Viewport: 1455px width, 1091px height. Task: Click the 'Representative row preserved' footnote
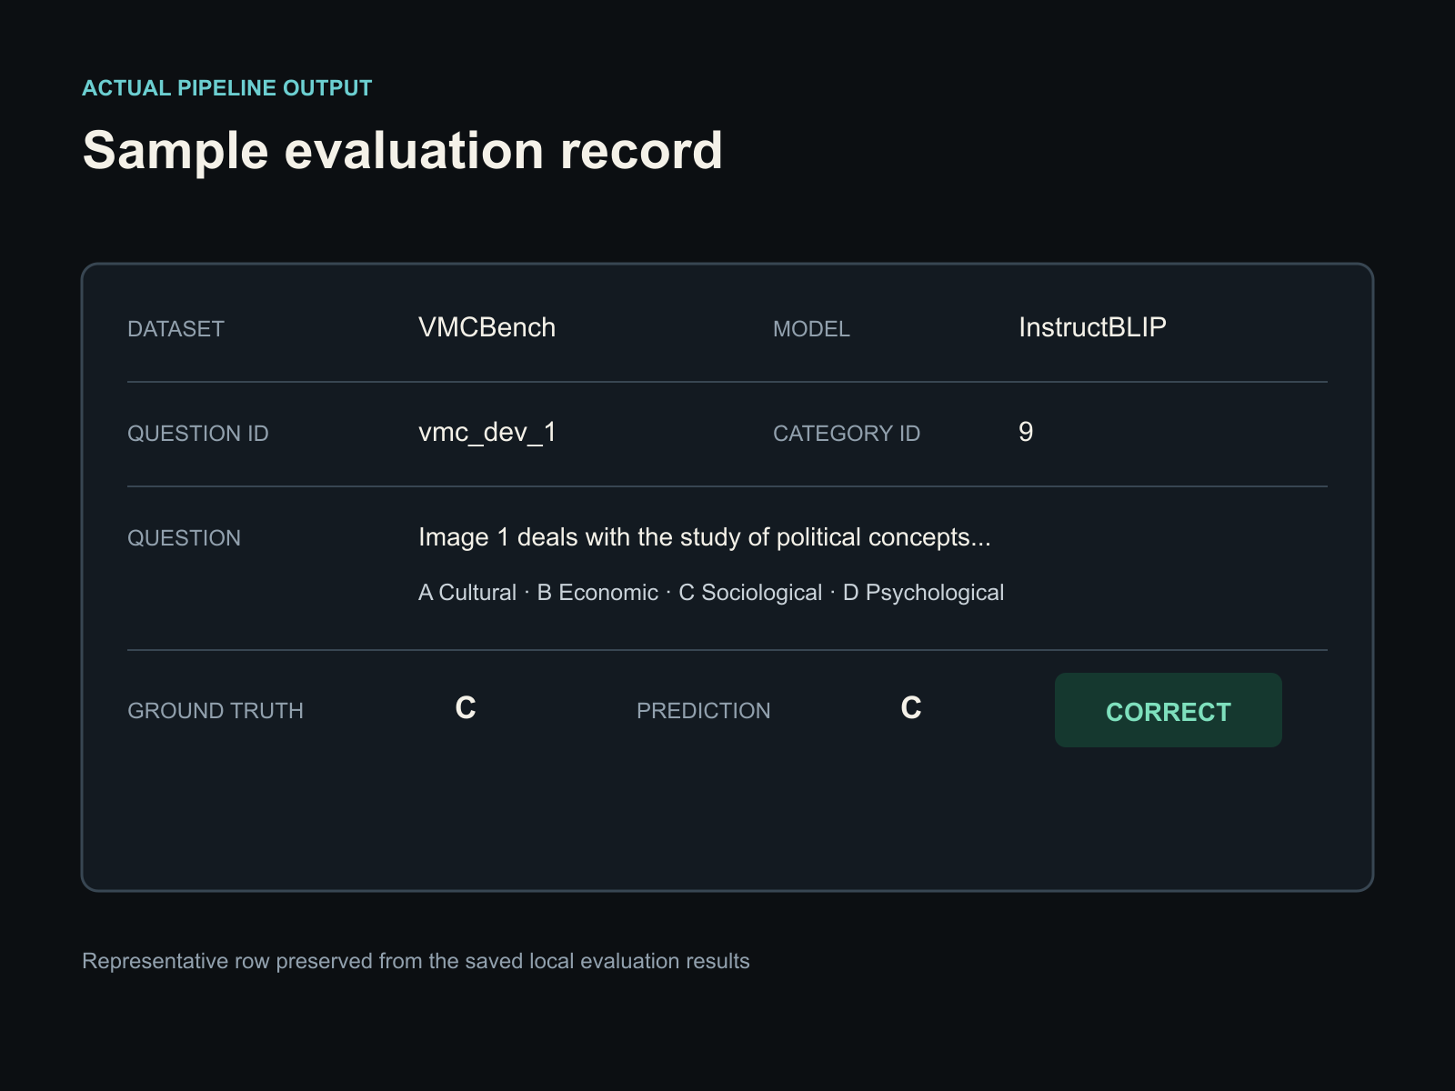[x=416, y=961]
